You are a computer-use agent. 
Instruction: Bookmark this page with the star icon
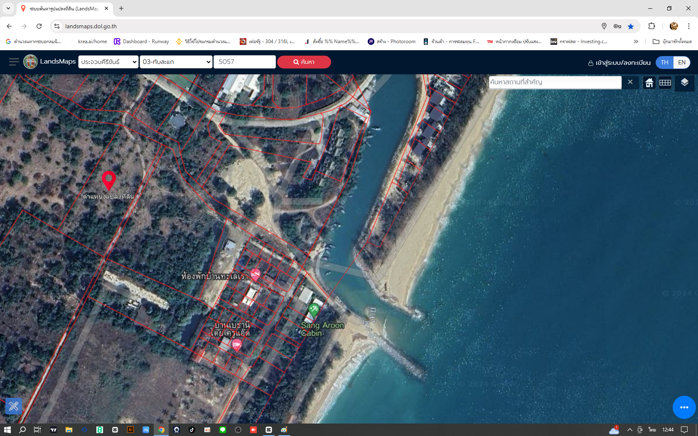[631, 26]
